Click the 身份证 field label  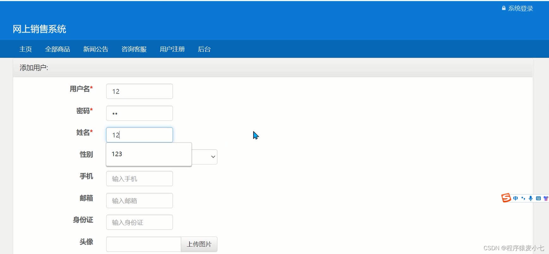(83, 220)
